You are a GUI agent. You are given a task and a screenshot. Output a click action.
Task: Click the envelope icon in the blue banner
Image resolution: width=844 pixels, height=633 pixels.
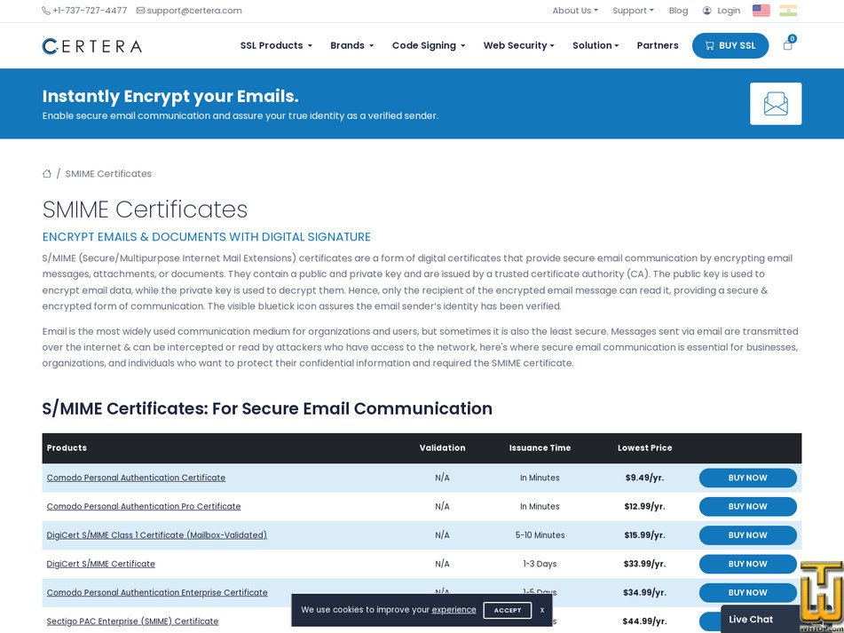[776, 103]
